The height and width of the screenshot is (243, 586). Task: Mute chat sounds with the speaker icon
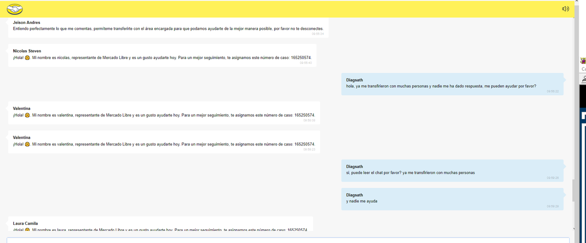click(x=565, y=9)
